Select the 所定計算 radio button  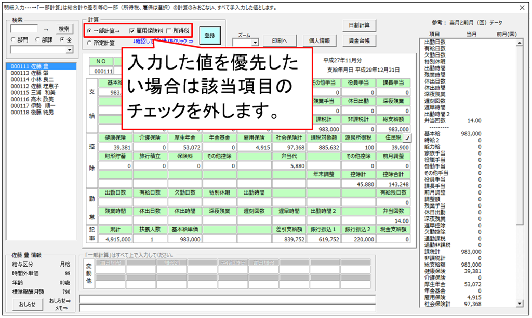click(x=89, y=43)
